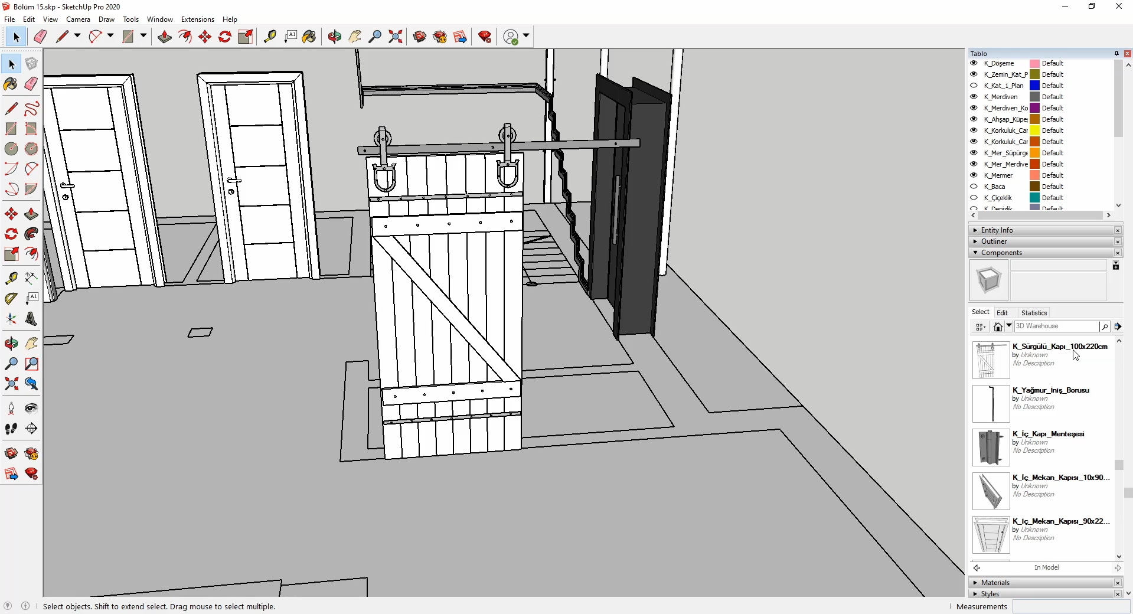Open the Extension Manager from top toolbar
Screen dimensions: 1133x614
[485, 37]
